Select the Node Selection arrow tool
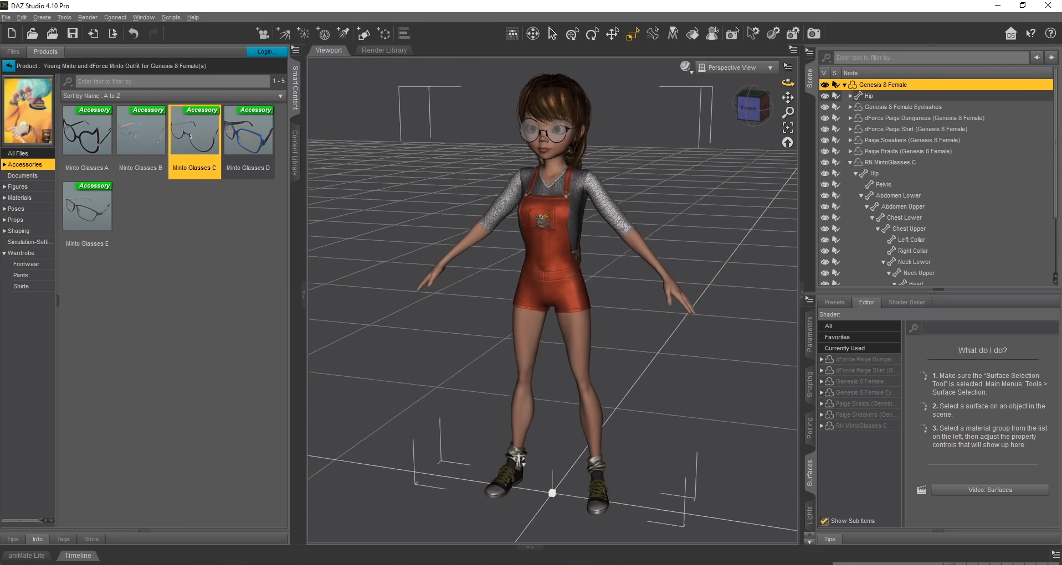Screen dimensions: 1062x565 [552, 34]
